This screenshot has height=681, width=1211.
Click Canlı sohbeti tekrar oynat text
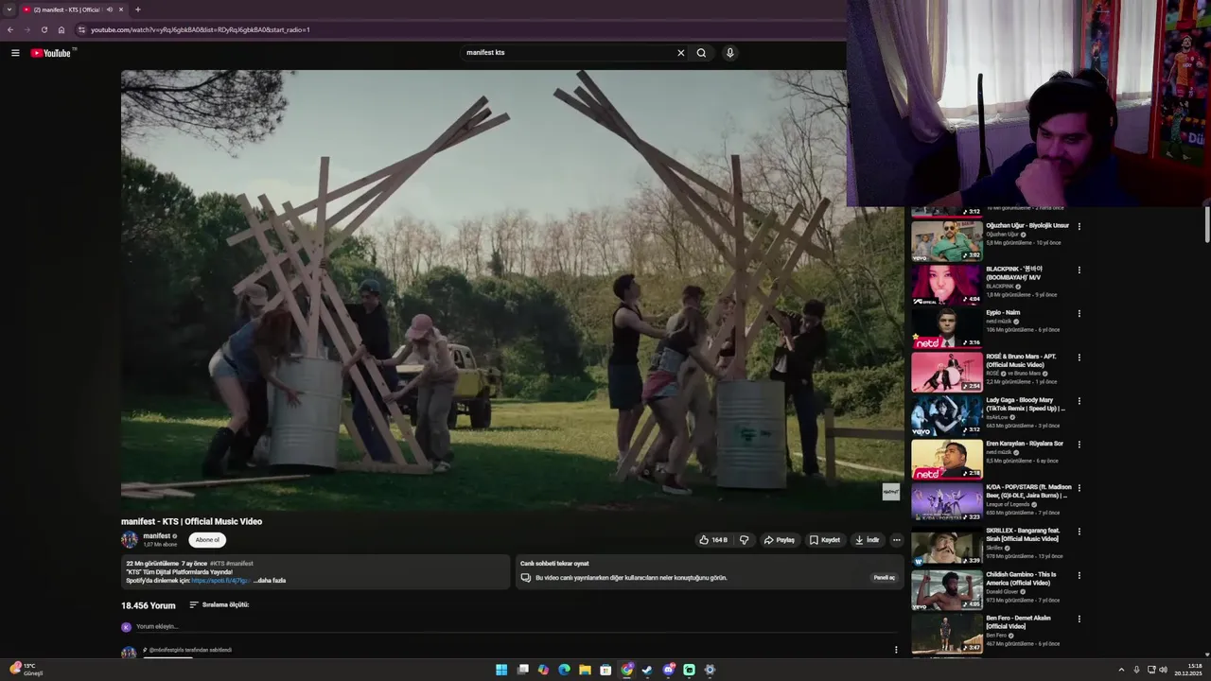pyautogui.click(x=554, y=564)
